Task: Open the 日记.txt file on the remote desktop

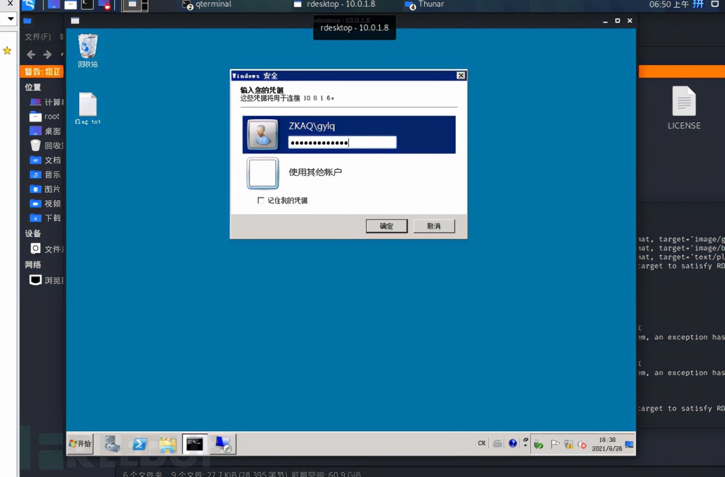Action: coord(87,105)
